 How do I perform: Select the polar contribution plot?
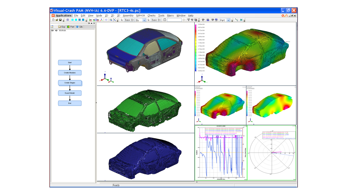(x=272, y=153)
